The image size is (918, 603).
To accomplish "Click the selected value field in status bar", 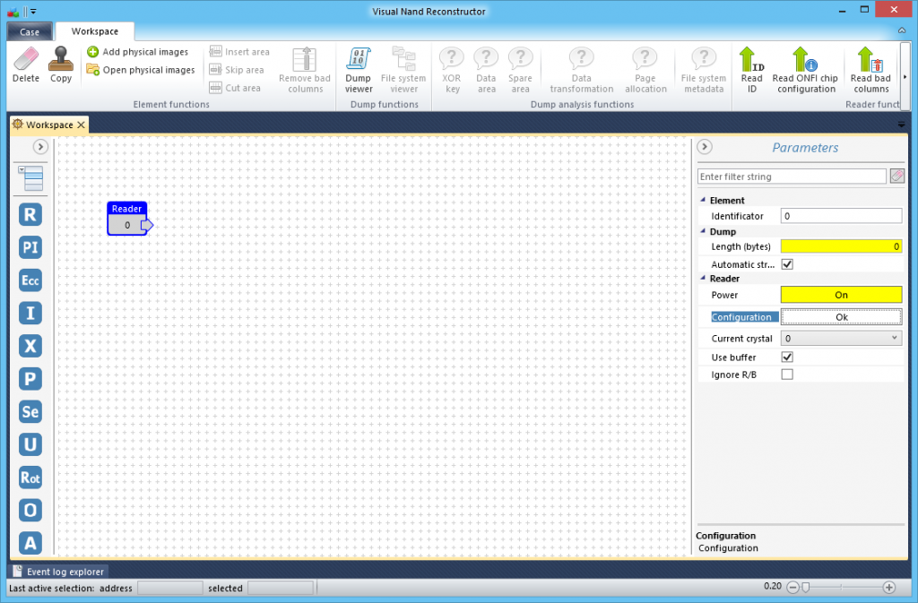I will (281, 588).
